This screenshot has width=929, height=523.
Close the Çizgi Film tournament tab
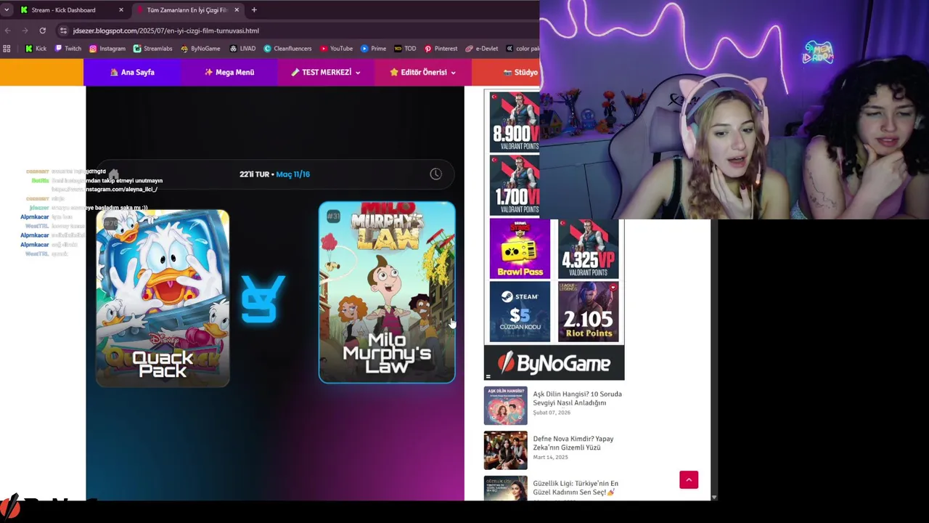(x=237, y=10)
